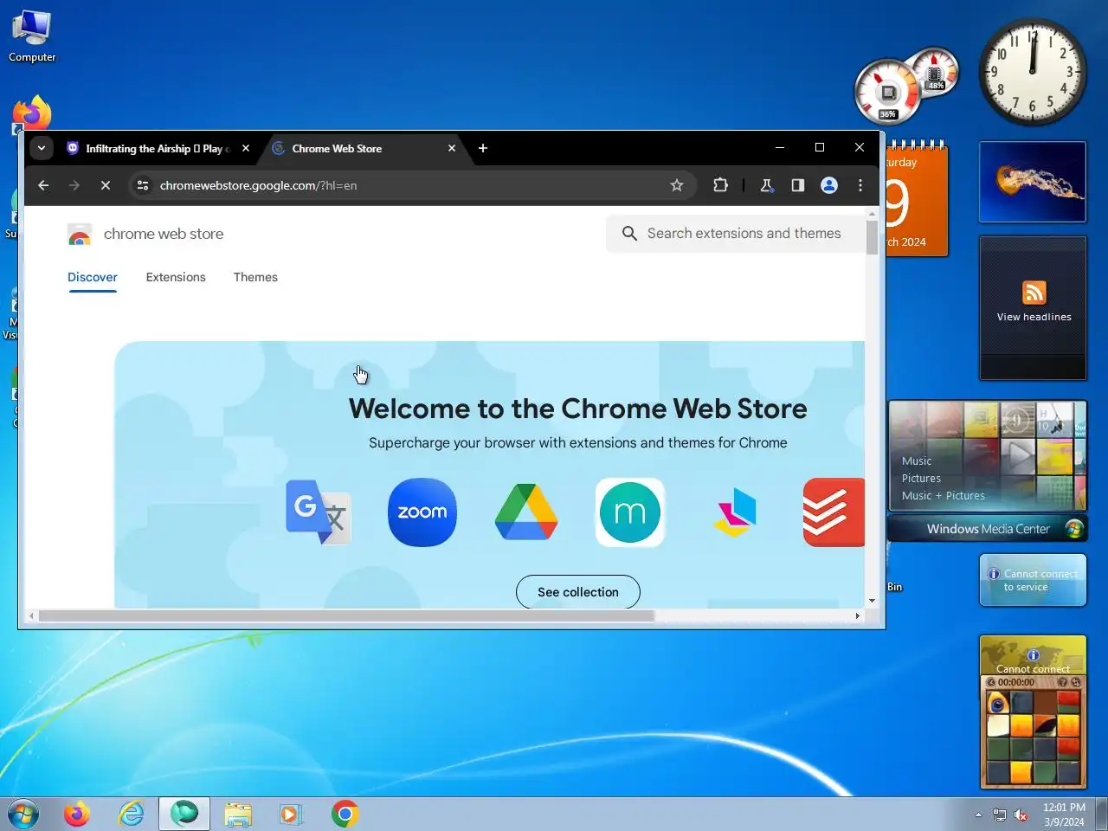Click the chromewebstore.google.com address bar
Viewport: 1108px width, 831px height.
point(411,185)
